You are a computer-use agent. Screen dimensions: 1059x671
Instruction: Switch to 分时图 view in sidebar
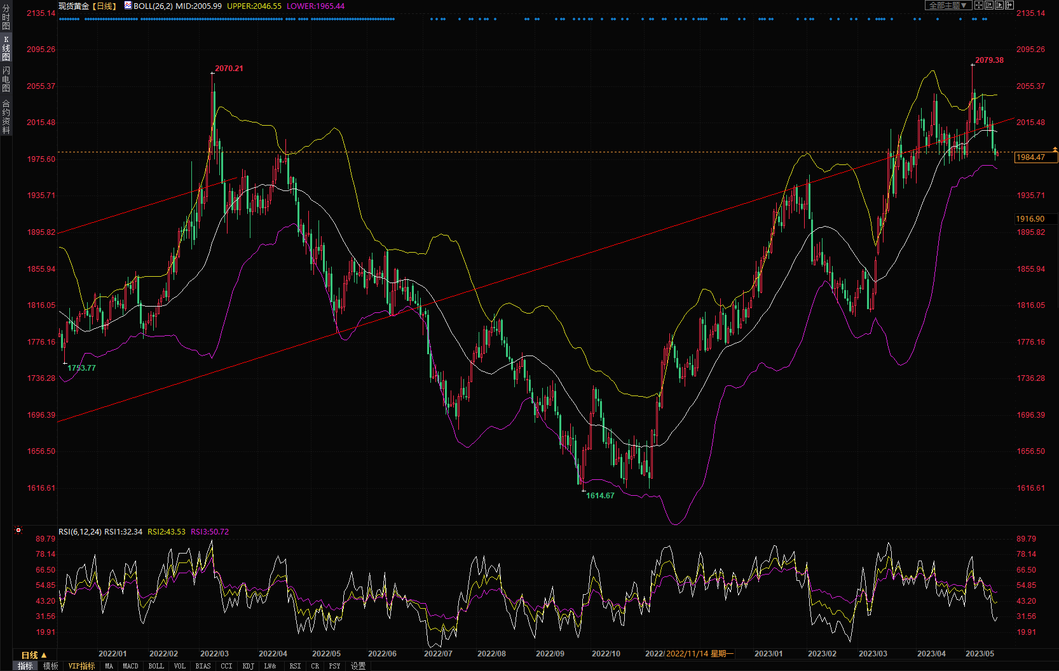point(6,17)
